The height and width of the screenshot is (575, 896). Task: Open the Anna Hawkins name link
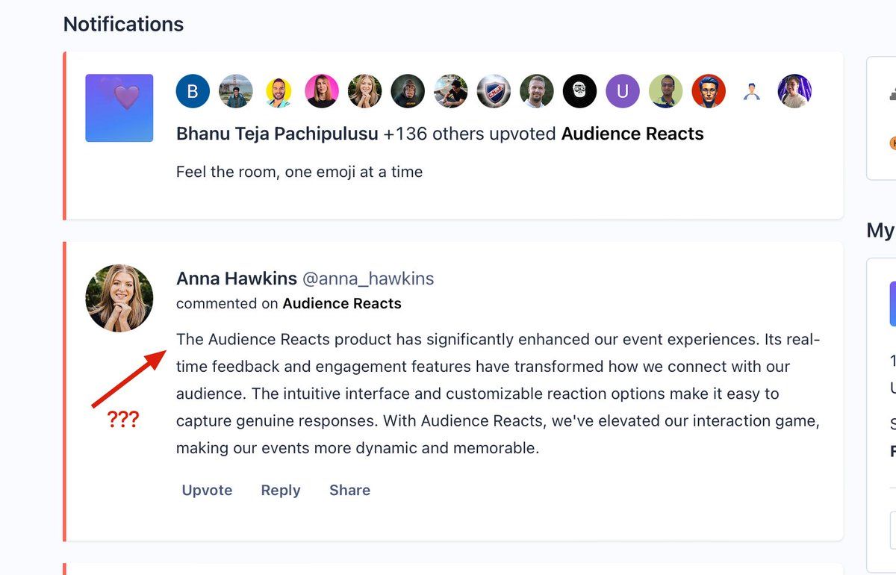click(236, 279)
